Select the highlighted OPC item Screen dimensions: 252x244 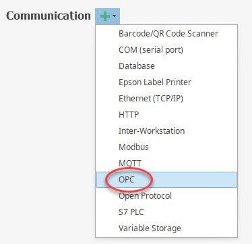pyautogui.click(x=166, y=180)
